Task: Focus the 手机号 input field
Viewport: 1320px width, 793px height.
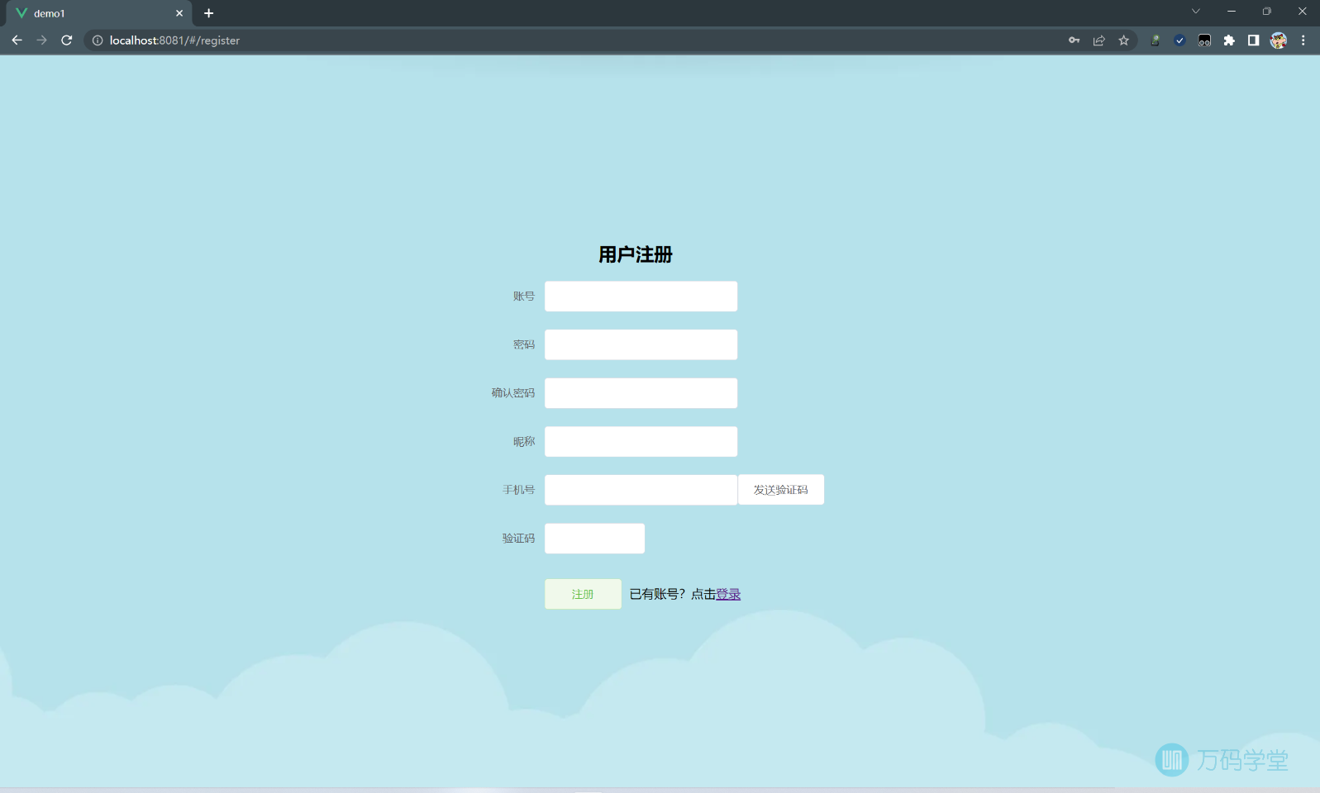Action: pos(641,490)
